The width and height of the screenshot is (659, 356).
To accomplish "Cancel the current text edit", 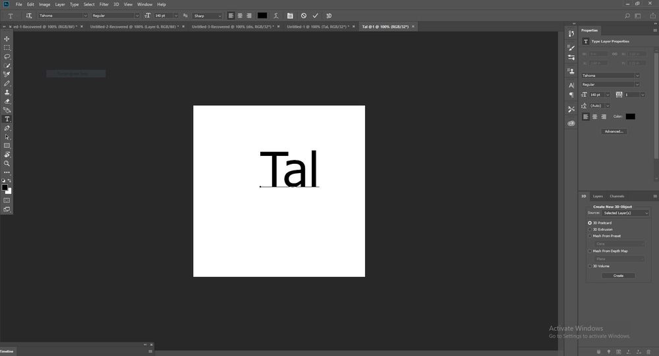I will (303, 15).
